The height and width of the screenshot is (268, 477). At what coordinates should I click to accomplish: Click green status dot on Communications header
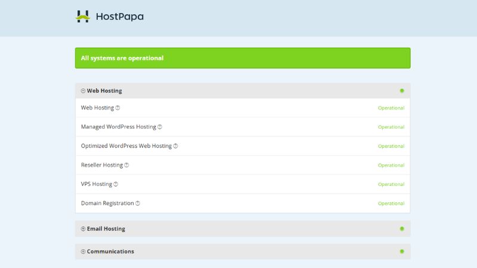coord(402,251)
